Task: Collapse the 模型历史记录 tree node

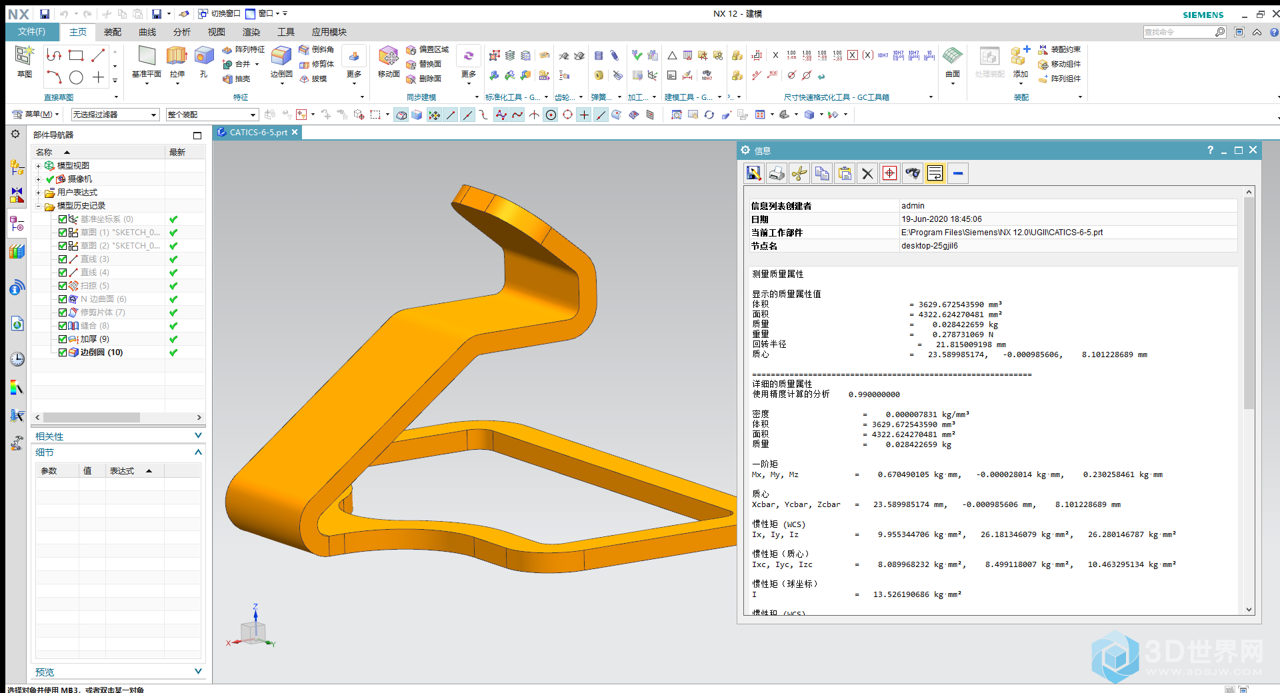Action: click(39, 206)
